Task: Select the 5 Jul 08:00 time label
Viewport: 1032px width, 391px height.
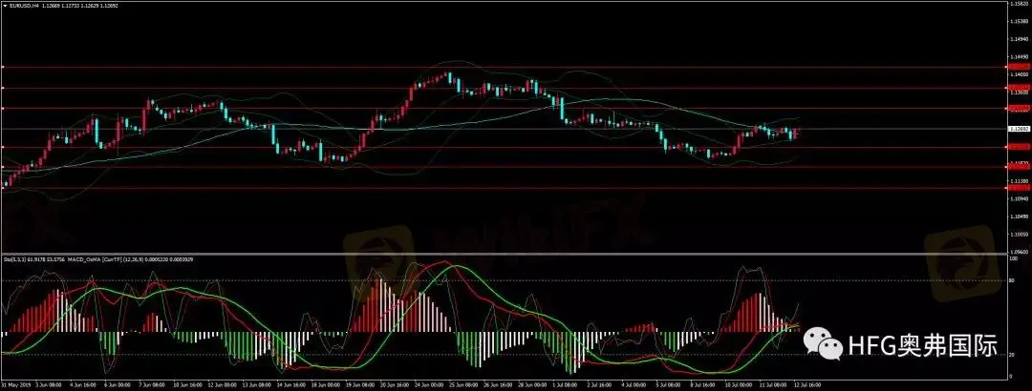Action: (x=669, y=384)
